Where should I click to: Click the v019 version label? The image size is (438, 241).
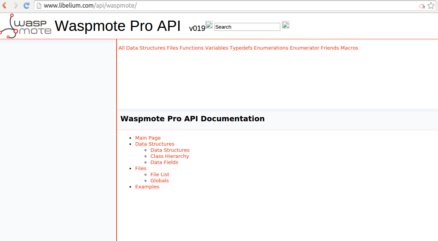coord(197,29)
